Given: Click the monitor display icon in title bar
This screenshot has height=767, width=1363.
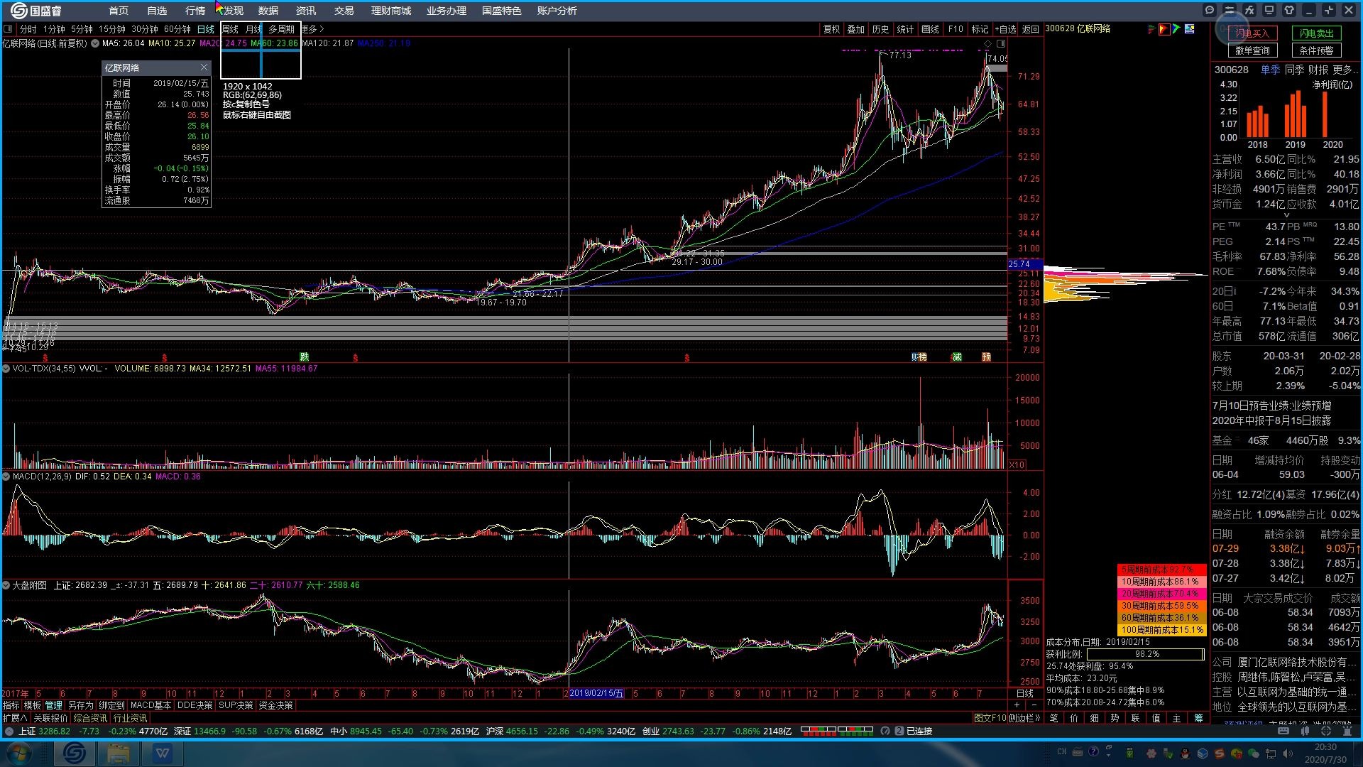Looking at the screenshot, I should click(x=1269, y=10).
